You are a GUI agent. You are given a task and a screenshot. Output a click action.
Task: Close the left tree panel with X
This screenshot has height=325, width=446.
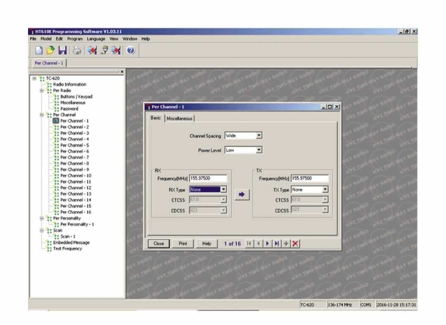coord(122,72)
